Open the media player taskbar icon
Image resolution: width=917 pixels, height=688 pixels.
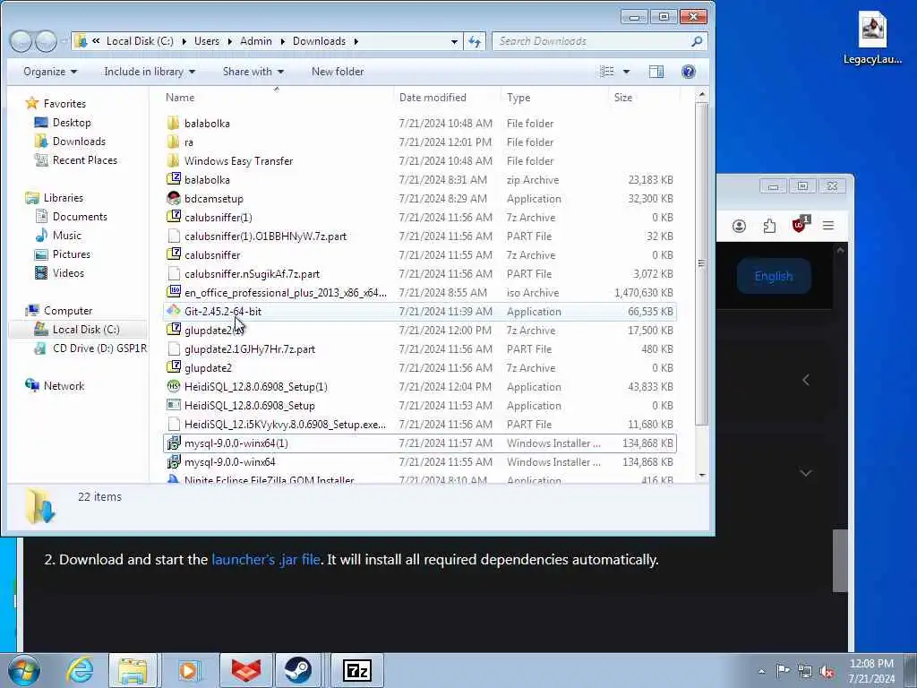tap(189, 670)
